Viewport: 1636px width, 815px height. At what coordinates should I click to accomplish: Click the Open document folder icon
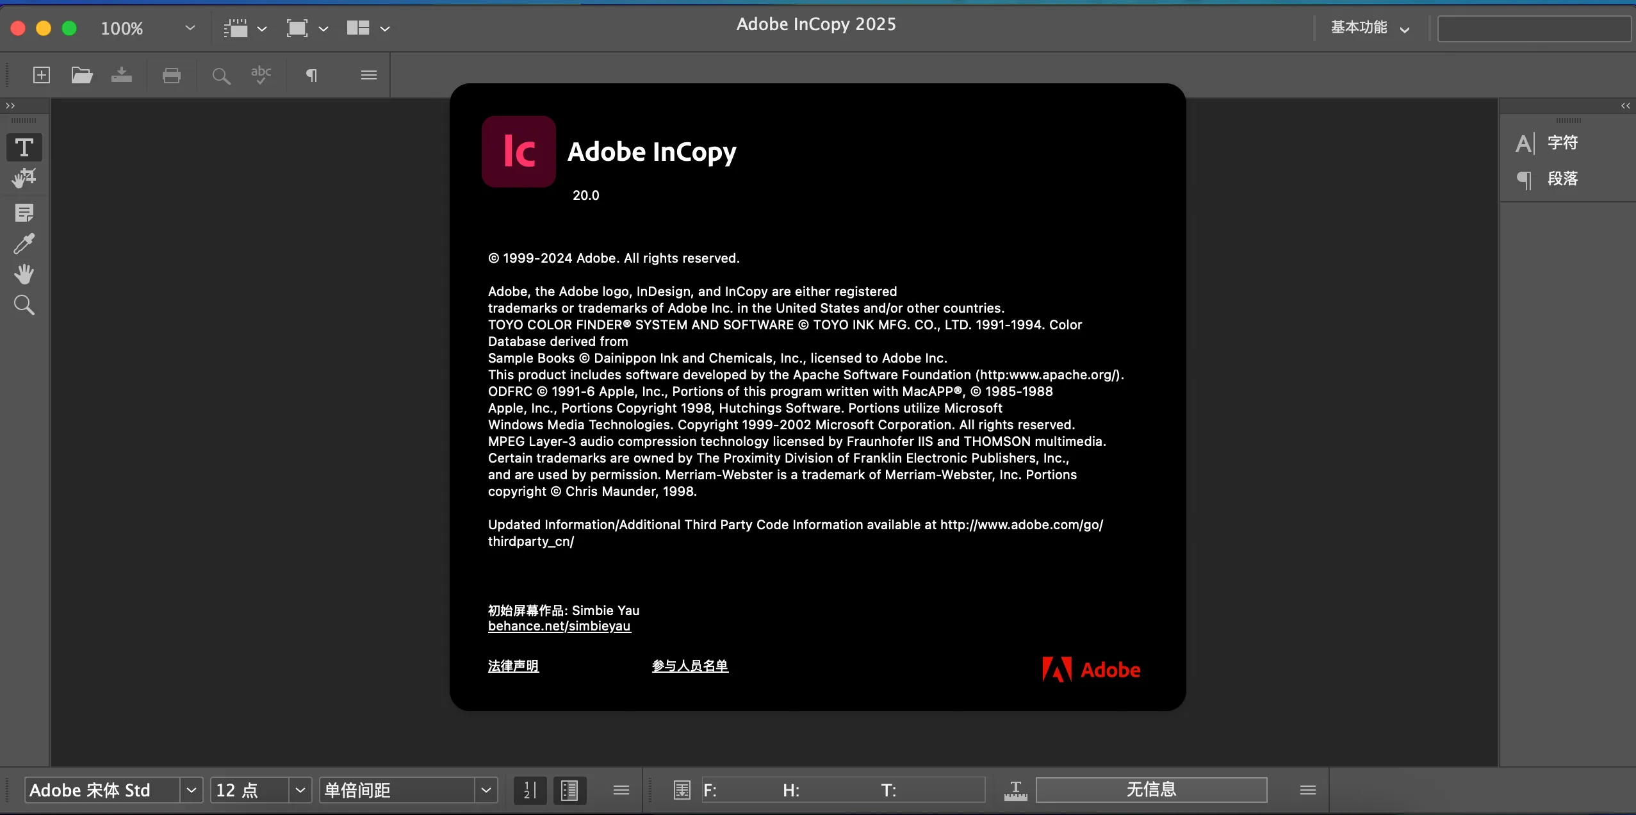pos(81,75)
